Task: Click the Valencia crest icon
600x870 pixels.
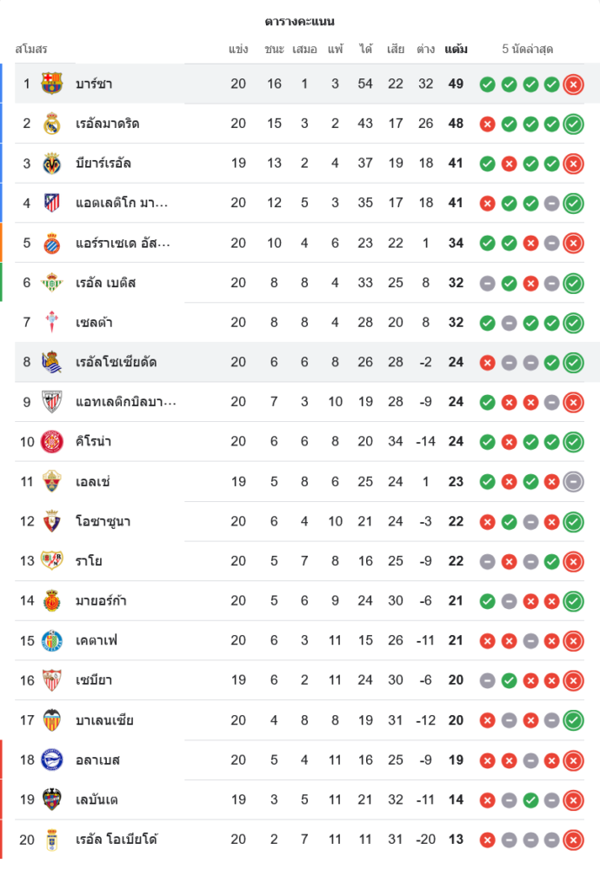Action: [x=52, y=720]
